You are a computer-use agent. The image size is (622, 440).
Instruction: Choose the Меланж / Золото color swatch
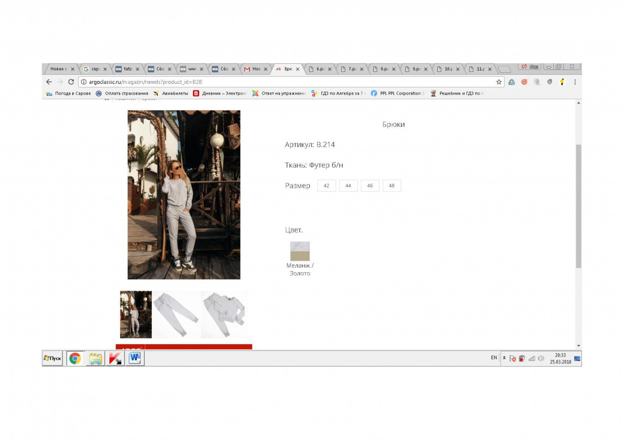pos(300,251)
